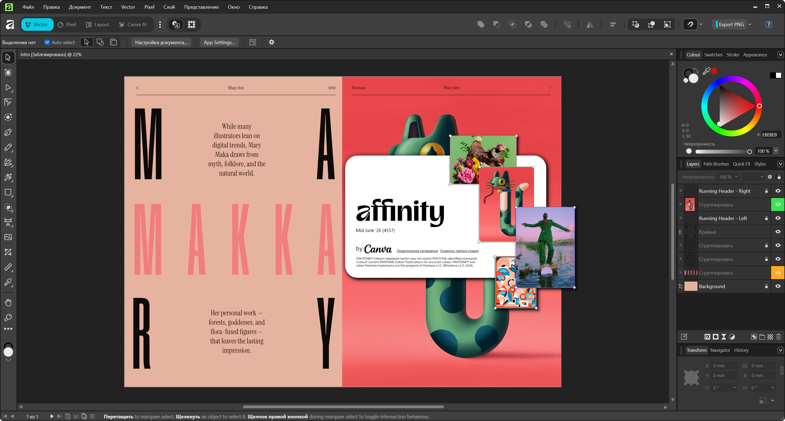
Task: Open the Лицензионное соглашение link
Action: (417, 251)
